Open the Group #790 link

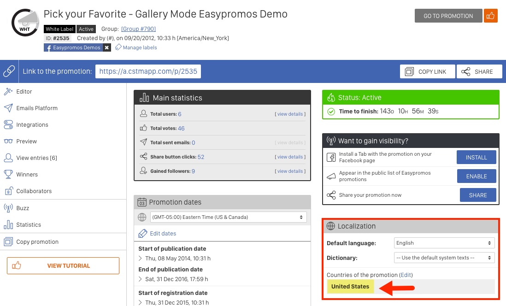[138, 29]
